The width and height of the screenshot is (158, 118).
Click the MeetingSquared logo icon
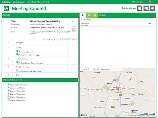pos(6,8)
